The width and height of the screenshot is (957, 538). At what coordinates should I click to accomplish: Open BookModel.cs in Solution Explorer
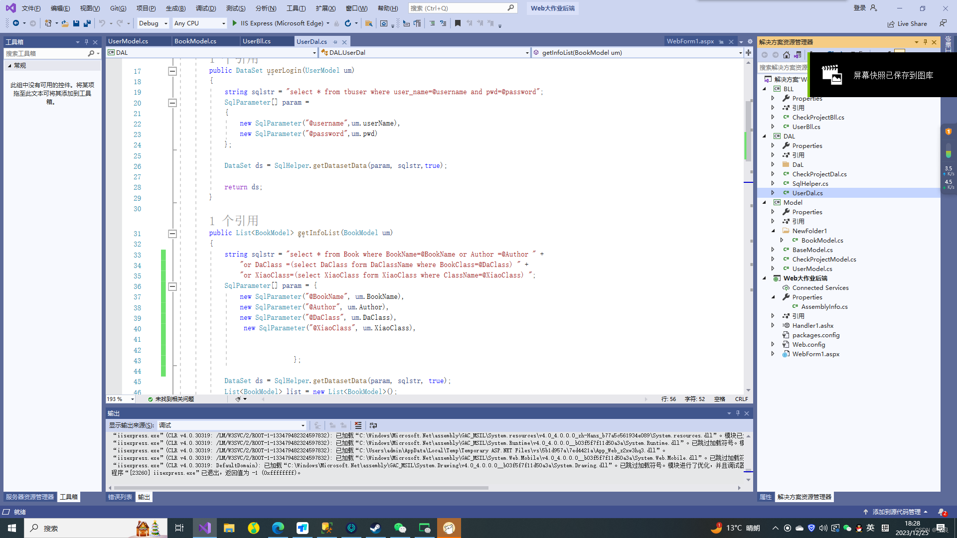(x=822, y=241)
